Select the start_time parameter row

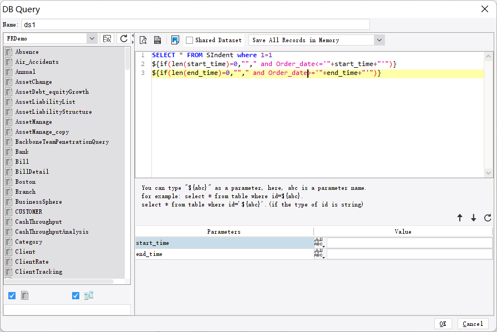[x=225, y=243]
